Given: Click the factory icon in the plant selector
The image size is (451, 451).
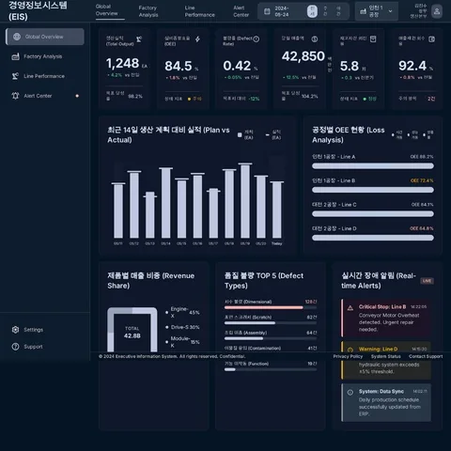Looking at the screenshot, I should coord(363,11).
